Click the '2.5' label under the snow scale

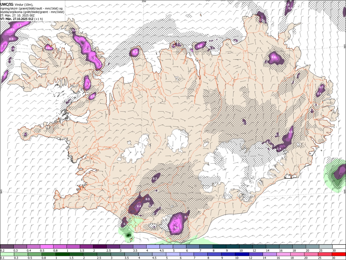tap(108, 251)
